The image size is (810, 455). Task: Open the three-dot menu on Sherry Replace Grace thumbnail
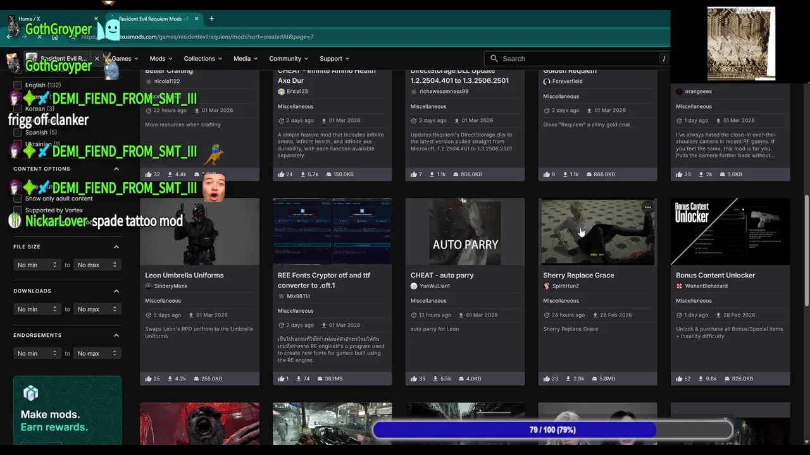[x=647, y=207]
